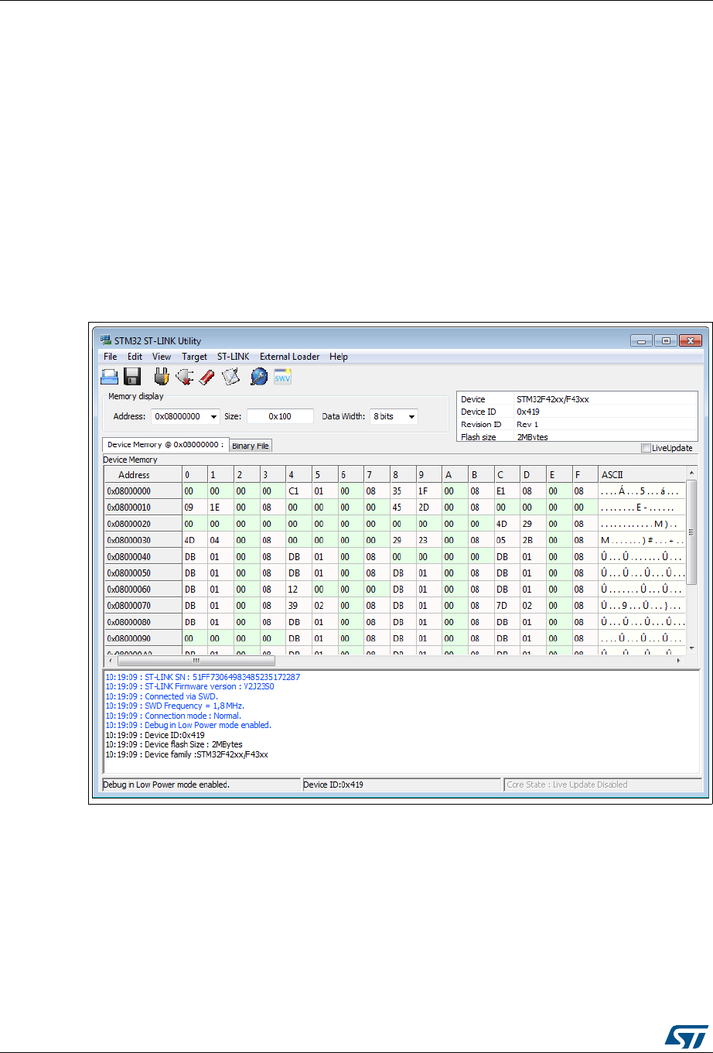Click the scroll right arrow of memory table
713x1053 pixels.
(x=680, y=661)
